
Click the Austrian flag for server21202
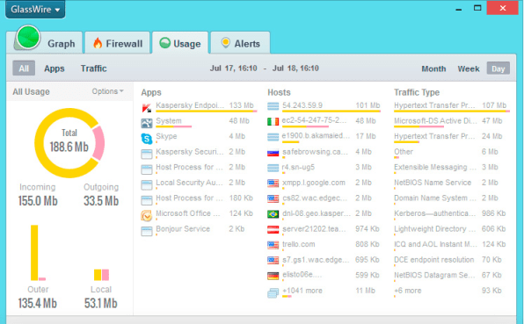point(273,230)
